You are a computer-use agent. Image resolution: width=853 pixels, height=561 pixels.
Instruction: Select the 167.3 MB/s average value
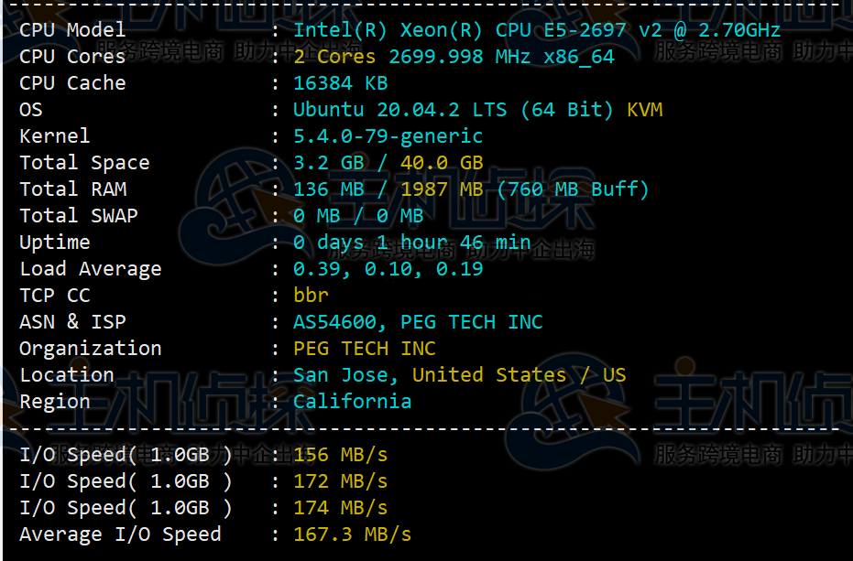pyautogui.click(x=353, y=534)
